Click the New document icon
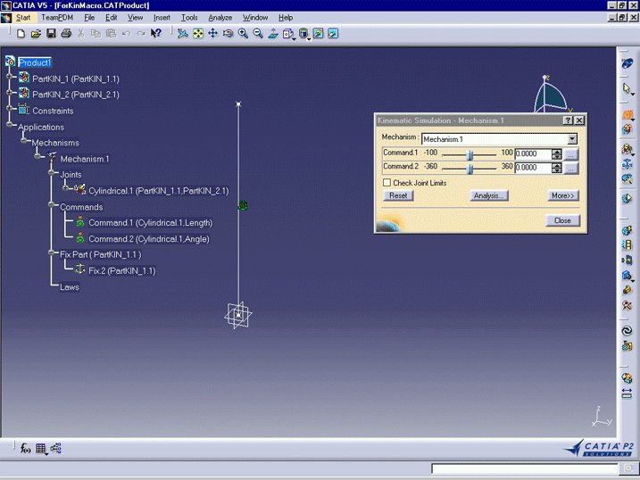Viewport: 640px width, 480px height. (21, 34)
